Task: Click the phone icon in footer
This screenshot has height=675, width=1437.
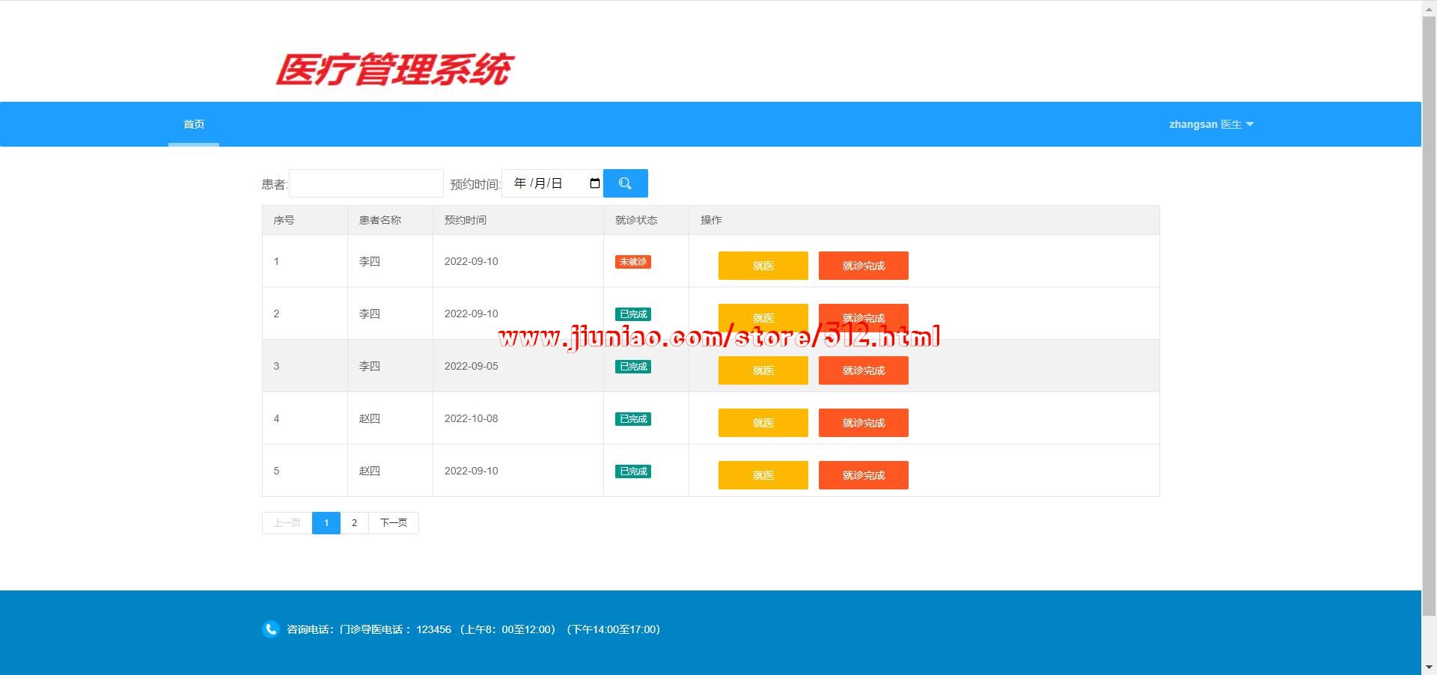Action: pos(270,629)
